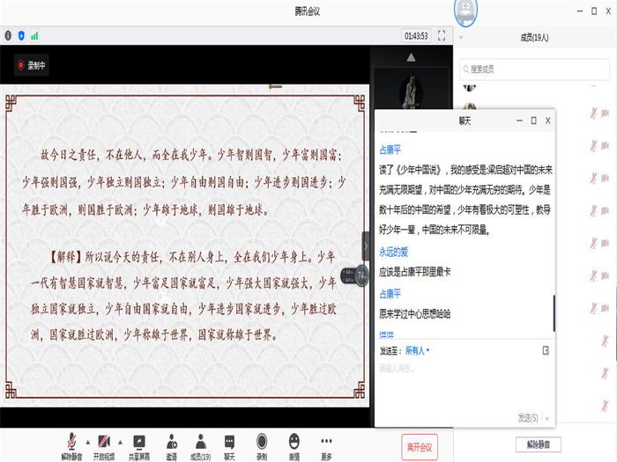Open send options arrow beside 发送(S)

[x=547, y=418]
